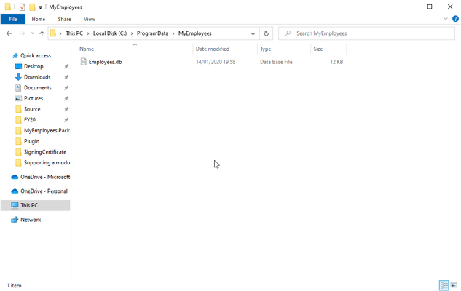Open the SigningCertificate folder in sidebar
This screenshot has height=291, width=461.
[45, 152]
